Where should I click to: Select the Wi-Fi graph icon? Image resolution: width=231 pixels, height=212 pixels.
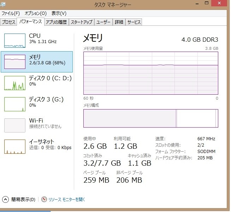(15, 125)
